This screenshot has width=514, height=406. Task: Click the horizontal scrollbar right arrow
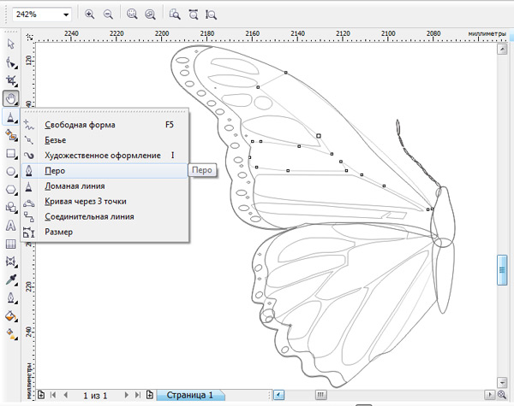coord(490,395)
